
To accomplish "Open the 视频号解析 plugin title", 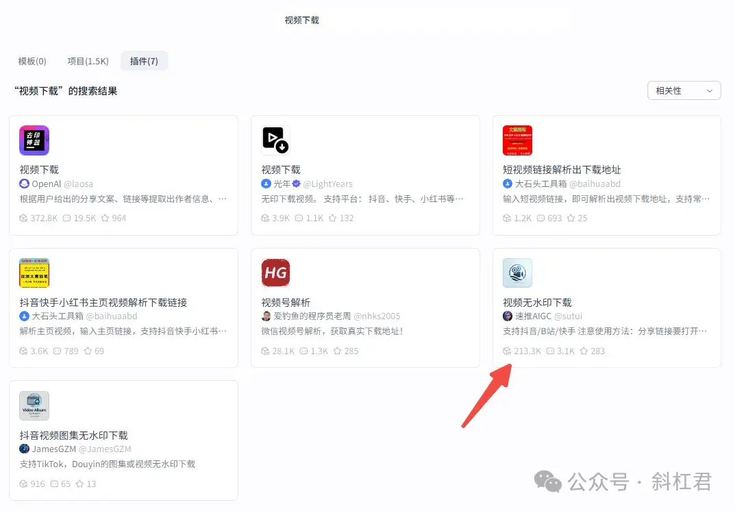I will [x=286, y=302].
